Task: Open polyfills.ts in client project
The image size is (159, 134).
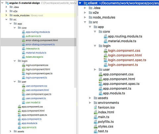Action: point(106,122)
